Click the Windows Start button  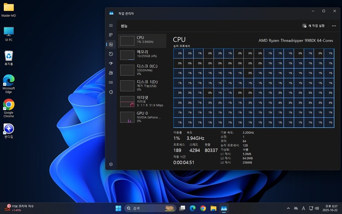coord(118,208)
